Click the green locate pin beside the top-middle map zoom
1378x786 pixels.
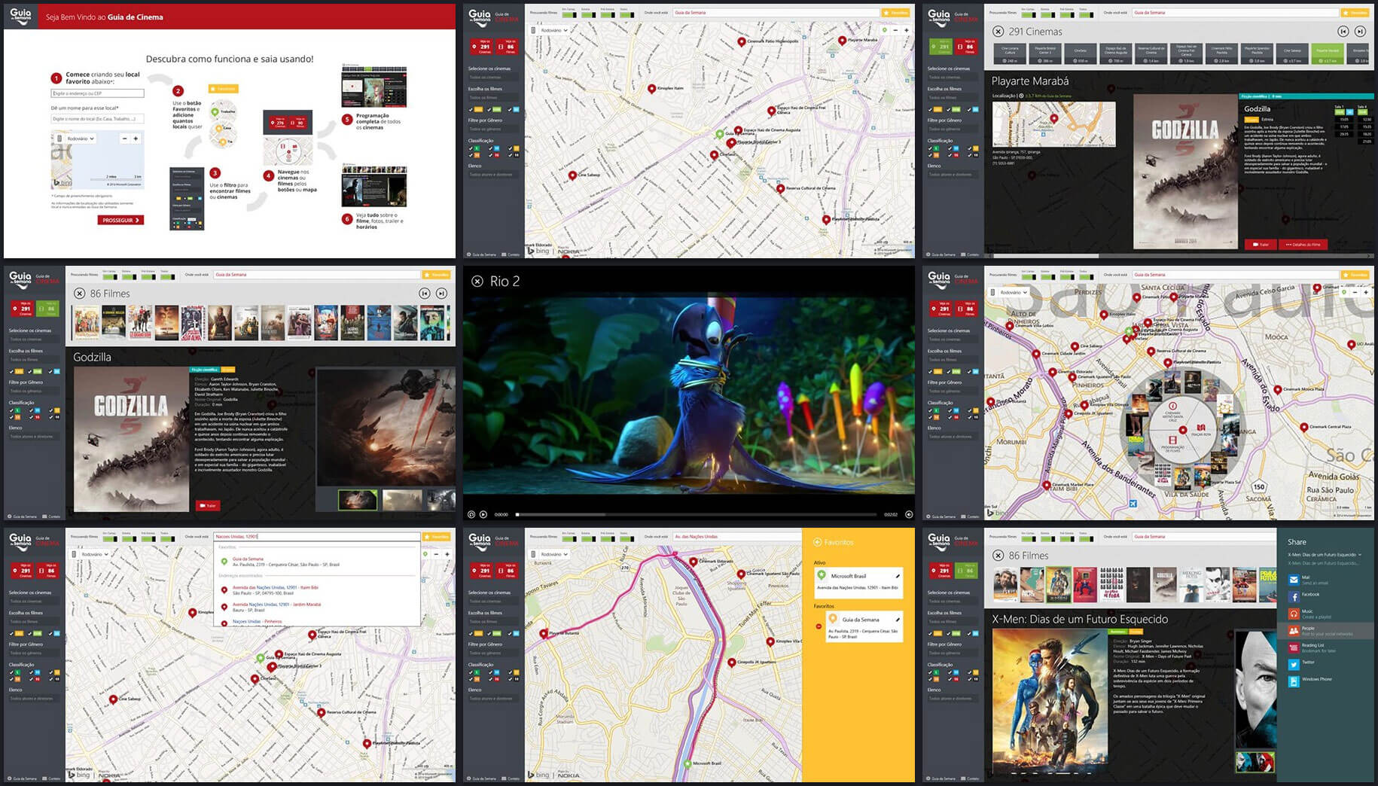[x=885, y=30]
